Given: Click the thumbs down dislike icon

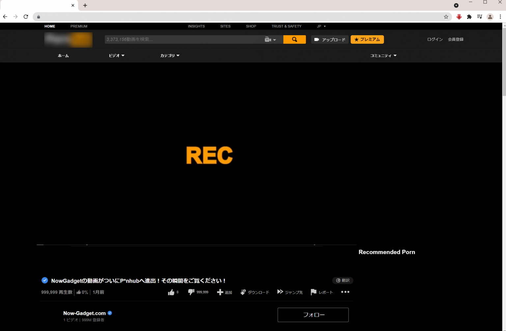Looking at the screenshot, I should (x=191, y=292).
